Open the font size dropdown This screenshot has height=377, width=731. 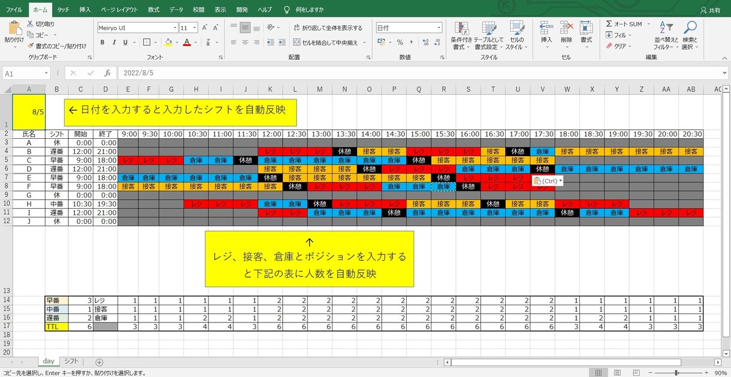pyautogui.click(x=195, y=28)
